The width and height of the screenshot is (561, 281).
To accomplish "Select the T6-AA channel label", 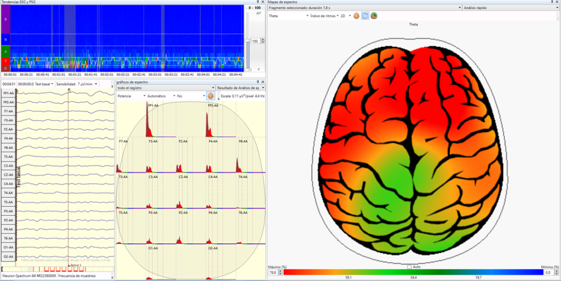I will (8, 238).
